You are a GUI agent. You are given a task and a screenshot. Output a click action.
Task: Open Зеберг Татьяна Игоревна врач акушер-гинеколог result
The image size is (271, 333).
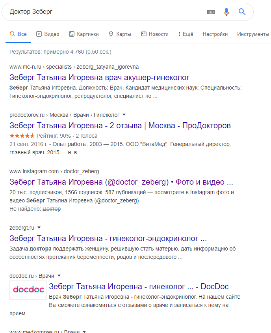(99, 77)
